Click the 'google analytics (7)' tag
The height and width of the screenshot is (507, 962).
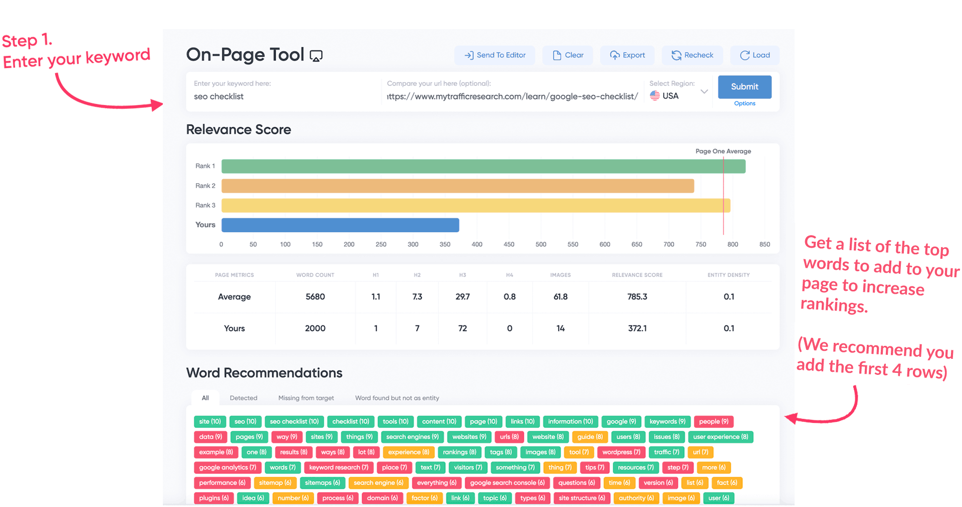point(227,467)
